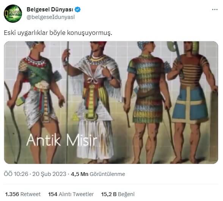223x201 pixels.
Task: Click the Belgesel Dünyası display name
Action: click(50, 9)
